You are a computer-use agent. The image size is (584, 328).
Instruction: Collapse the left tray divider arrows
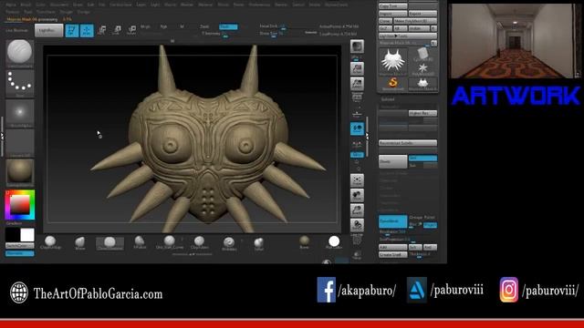(x=3, y=137)
